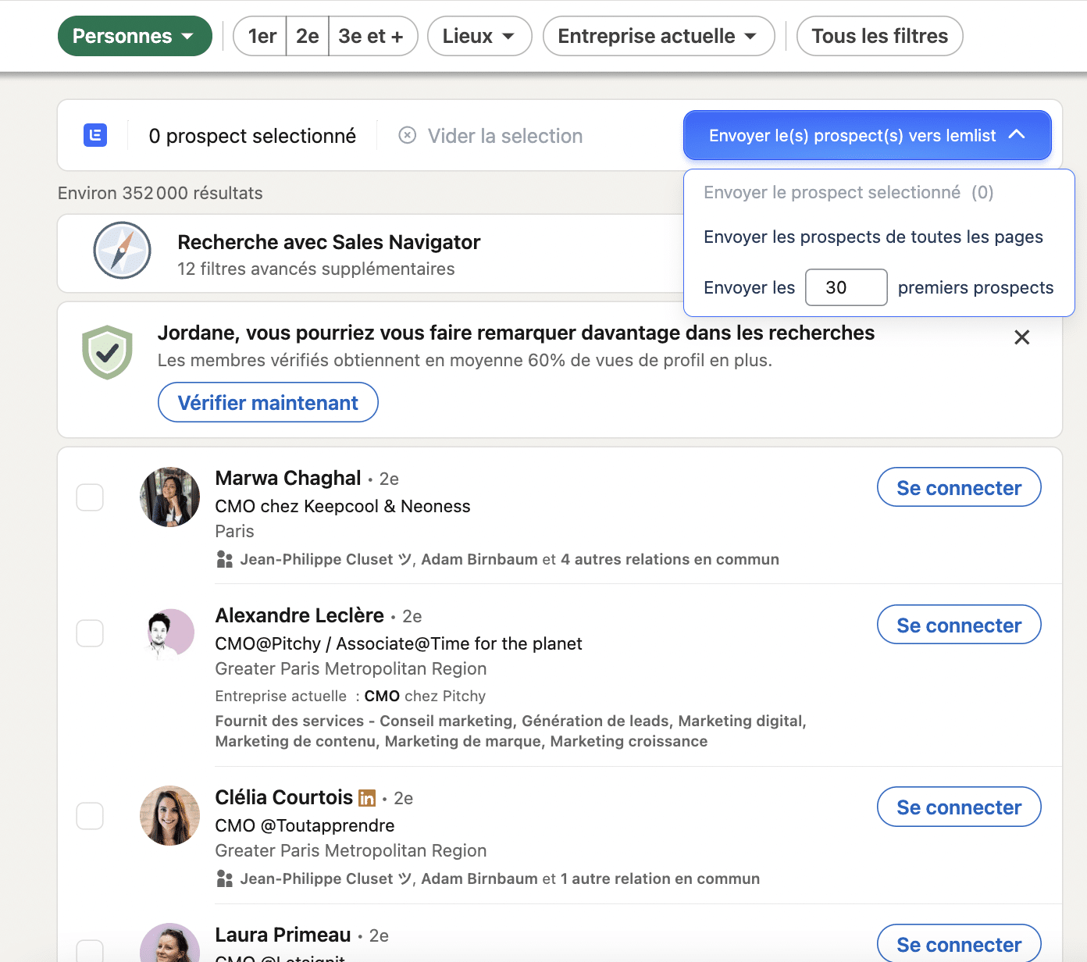Click mutual connections icon under Clélia Courtois

click(x=225, y=878)
